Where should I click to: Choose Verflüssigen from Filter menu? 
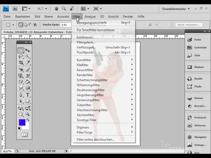[103, 47]
